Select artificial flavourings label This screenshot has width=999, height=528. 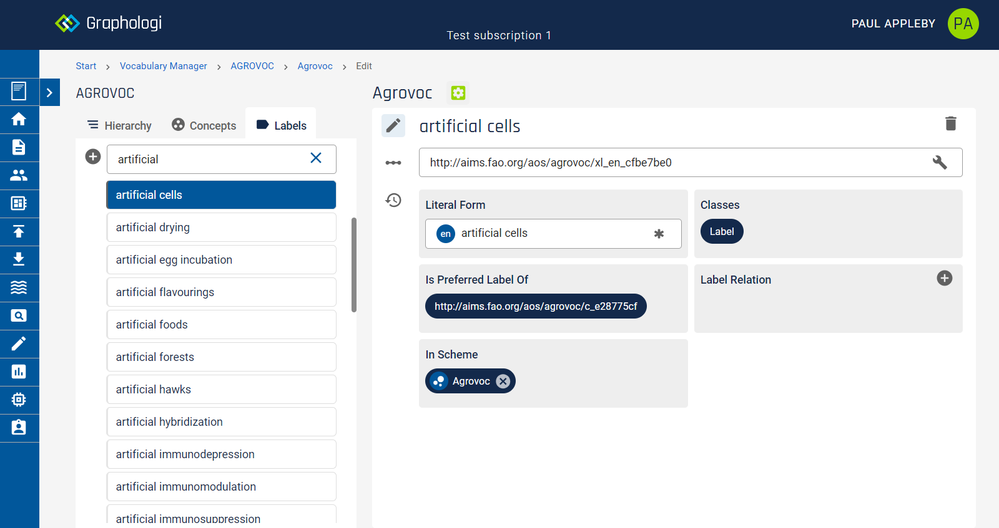(x=222, y=292)
